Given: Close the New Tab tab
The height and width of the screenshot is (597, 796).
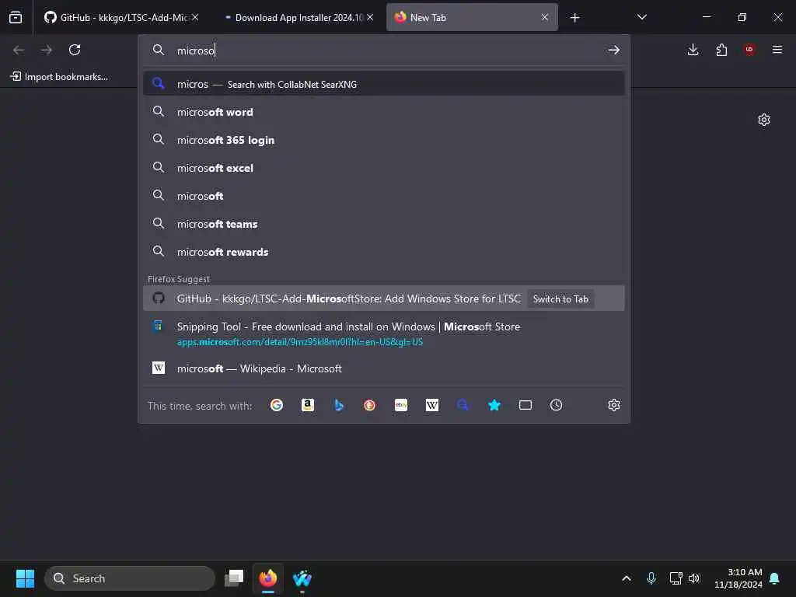Looking at the screenshot, I should (545, 17).
